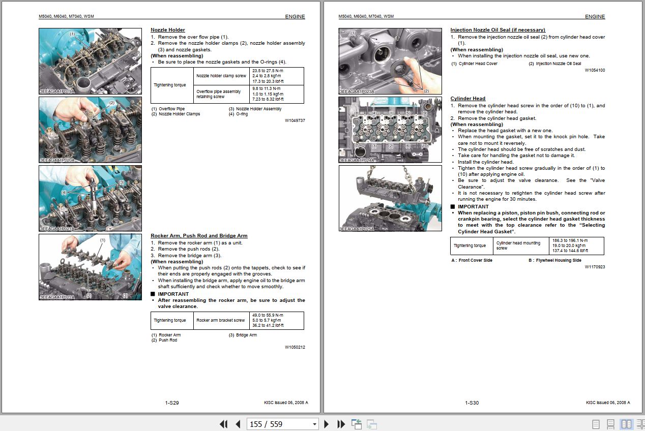645x431 pixels.
Task: Jump to the last page
Action: tap(341, 424)
